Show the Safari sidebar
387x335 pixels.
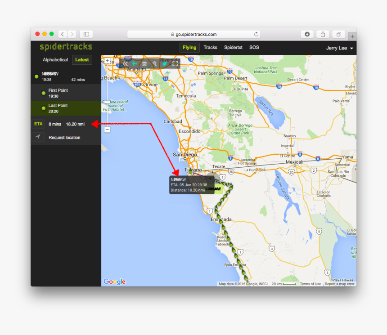86,34
